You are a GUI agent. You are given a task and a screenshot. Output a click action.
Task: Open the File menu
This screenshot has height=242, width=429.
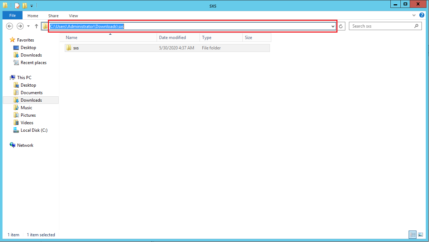[x=13, y=15]
